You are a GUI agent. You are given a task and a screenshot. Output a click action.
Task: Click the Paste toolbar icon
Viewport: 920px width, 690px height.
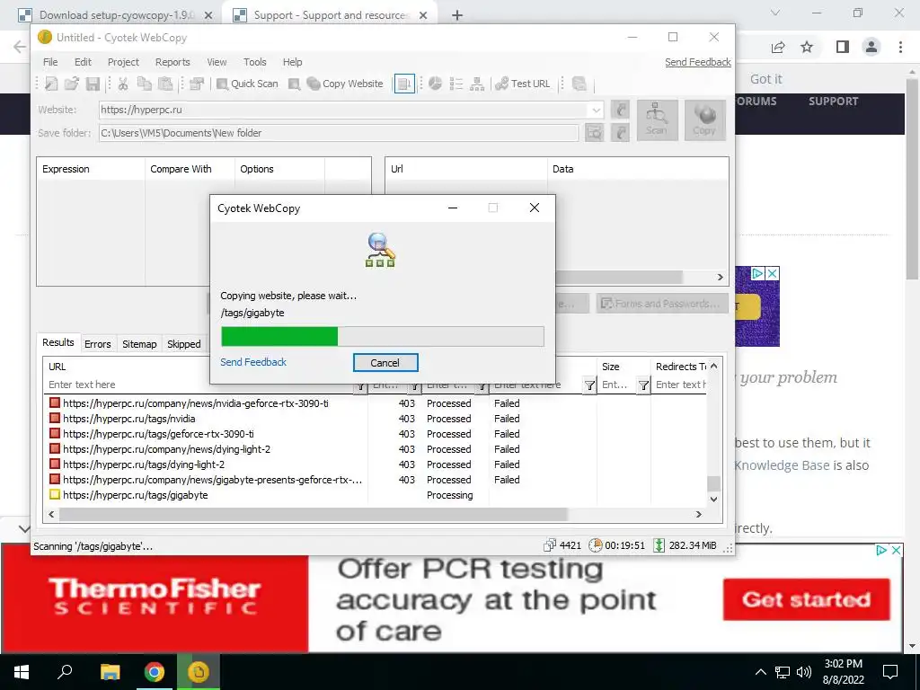coord(165,84)
